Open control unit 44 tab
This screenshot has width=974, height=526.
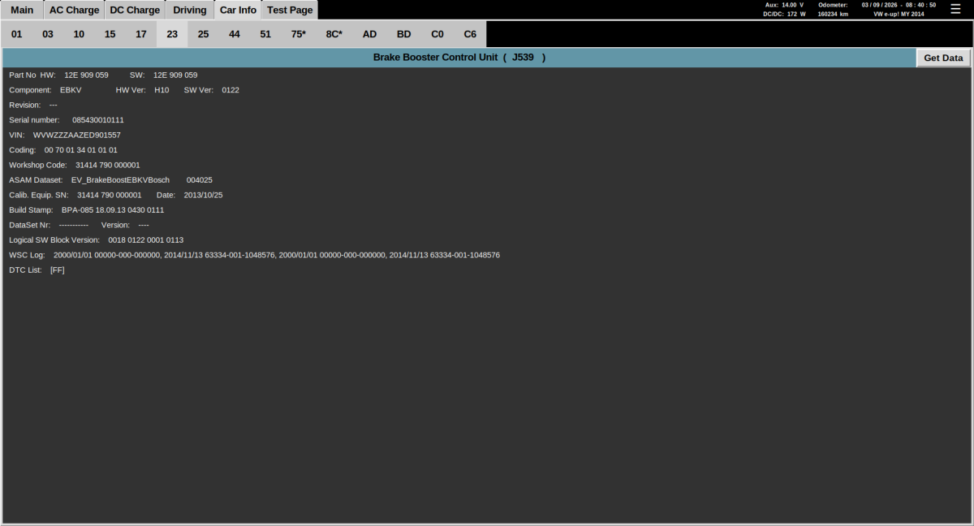coord(235,34)
